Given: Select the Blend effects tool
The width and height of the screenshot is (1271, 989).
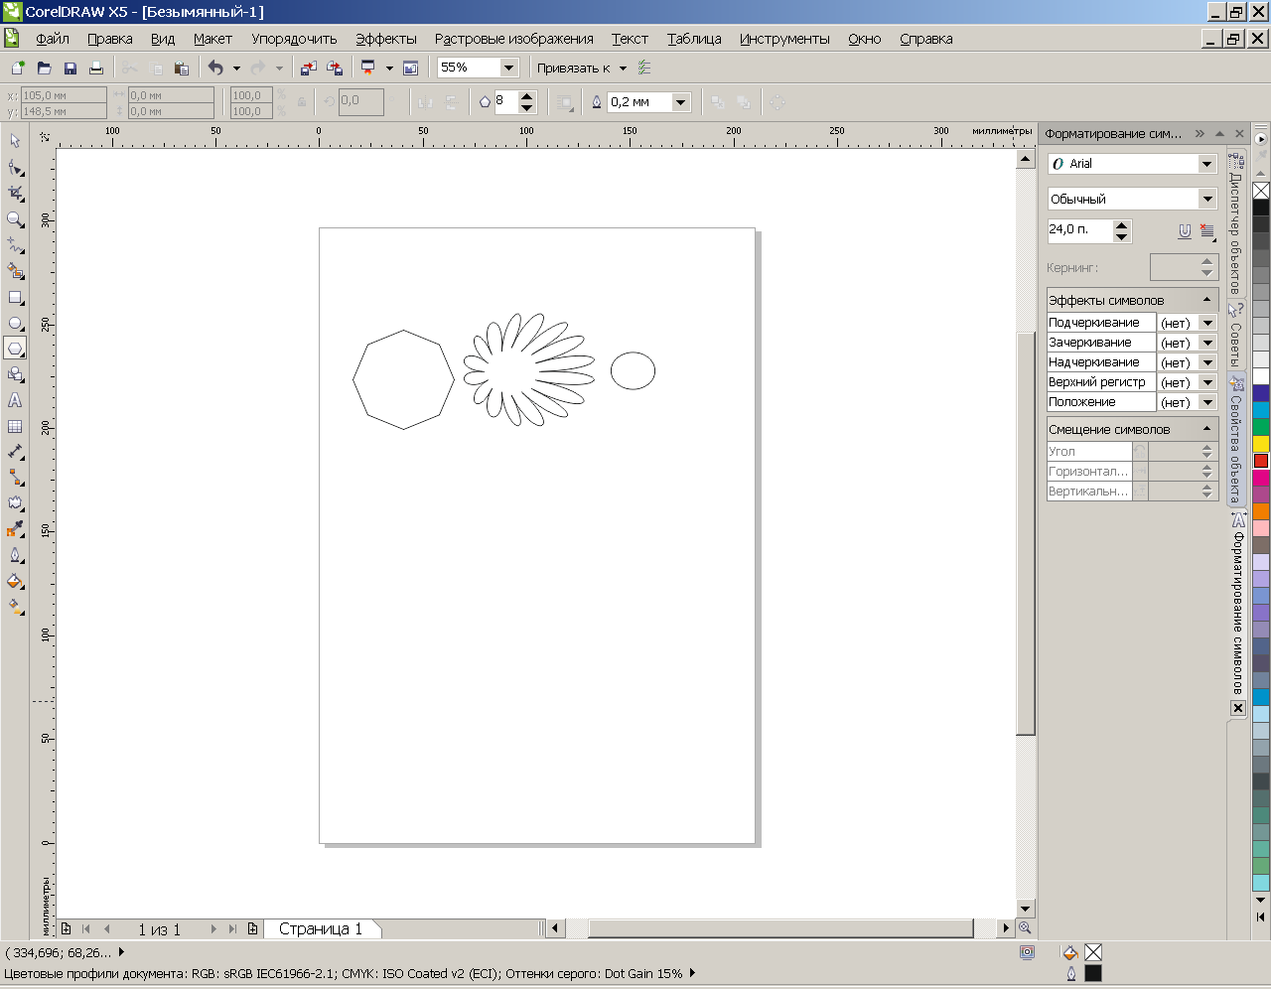Looking at the screenshot, I should coord(15,503).
